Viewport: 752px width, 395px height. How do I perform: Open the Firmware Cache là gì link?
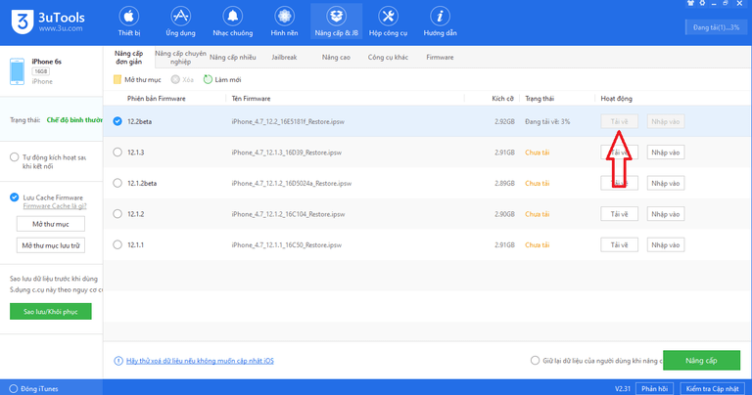click(x=56, y=206)
